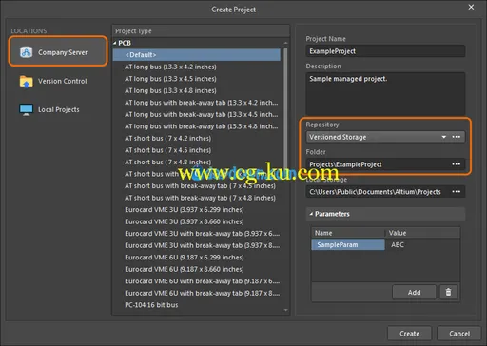This screenshot has height=346, width=487.
Task: Select AT long bus break-away tab 13.3 x 4.5
Action: [x=197, y=114]
